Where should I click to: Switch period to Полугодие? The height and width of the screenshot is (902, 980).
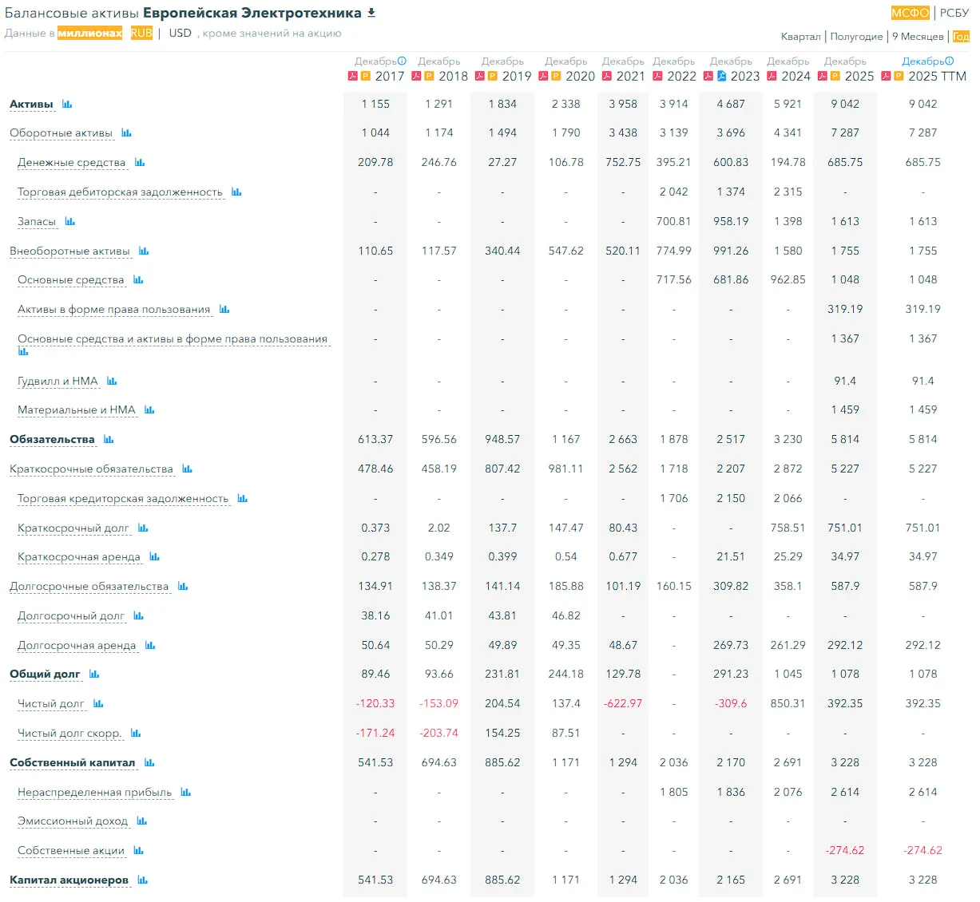coord(856,37)
